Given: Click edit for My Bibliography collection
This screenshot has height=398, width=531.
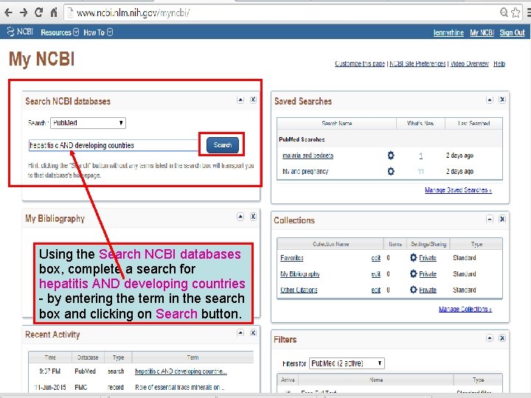Looking at the screenshot, I should tap(375, 273).
